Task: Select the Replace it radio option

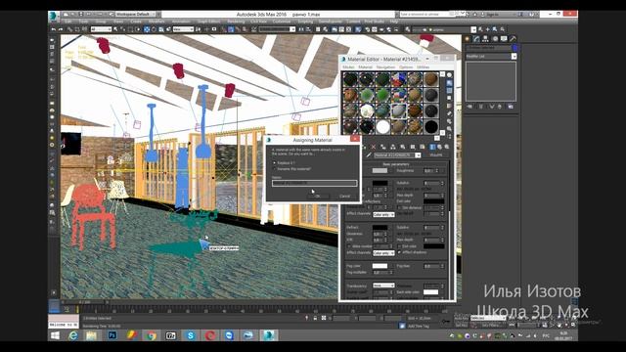Action: point(274,163)
